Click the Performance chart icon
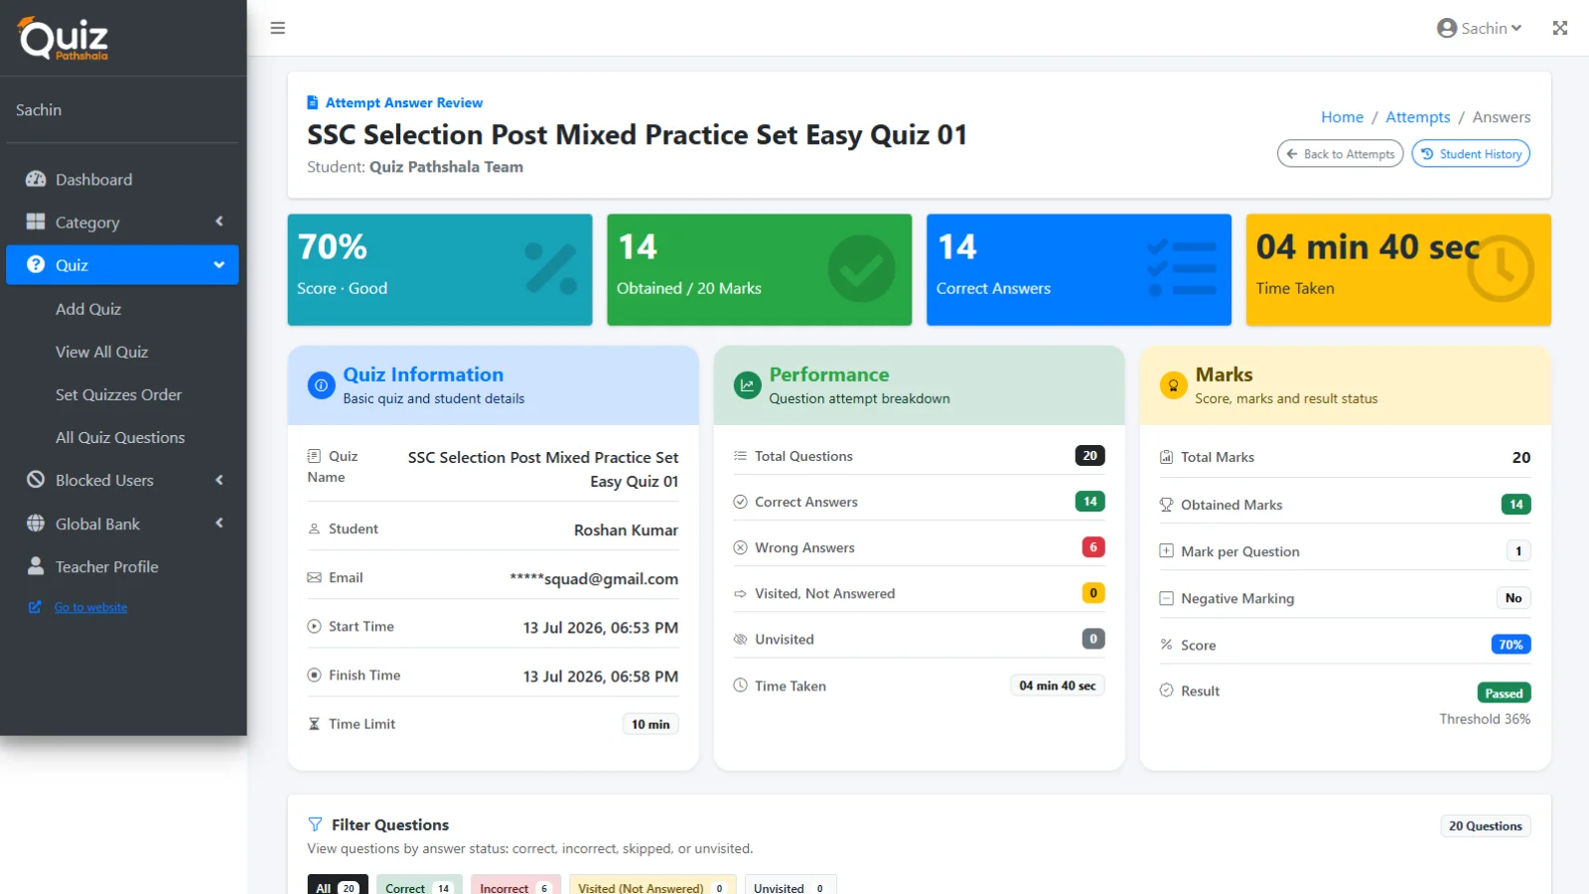 (747, 385)
